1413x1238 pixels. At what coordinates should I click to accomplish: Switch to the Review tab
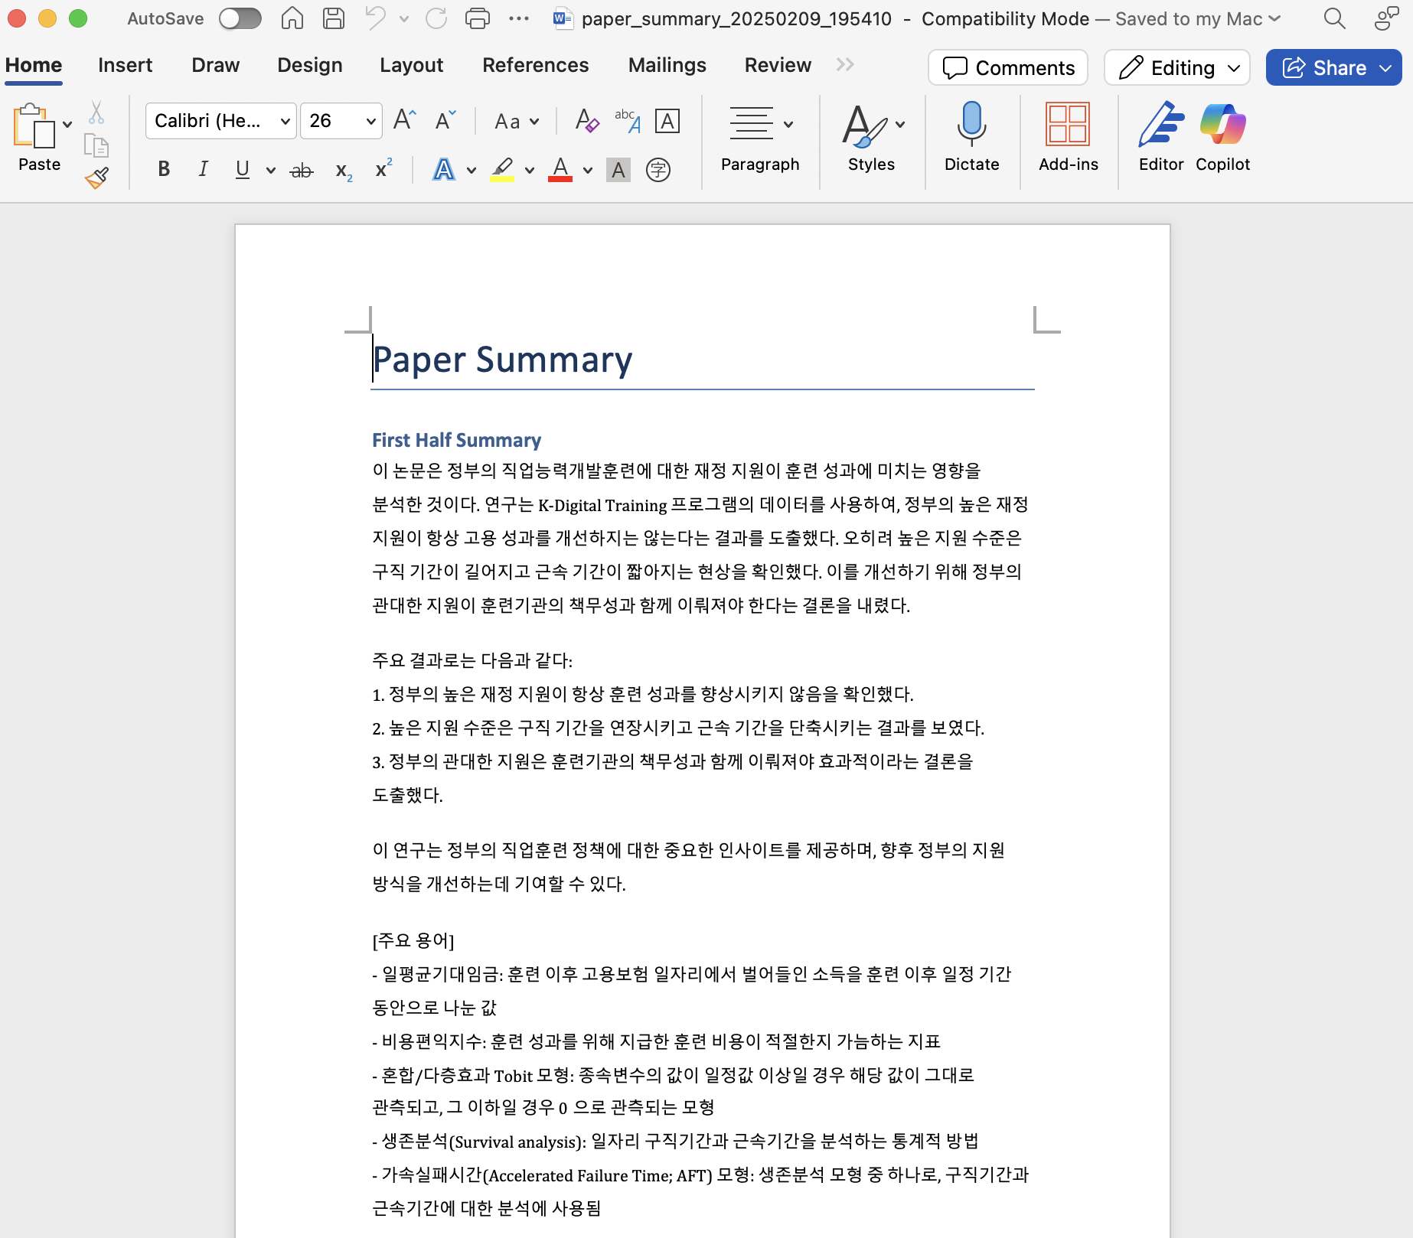[778, 66]
